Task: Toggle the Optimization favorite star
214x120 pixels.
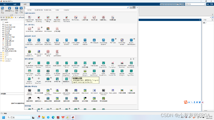Action: click(42, 27)
